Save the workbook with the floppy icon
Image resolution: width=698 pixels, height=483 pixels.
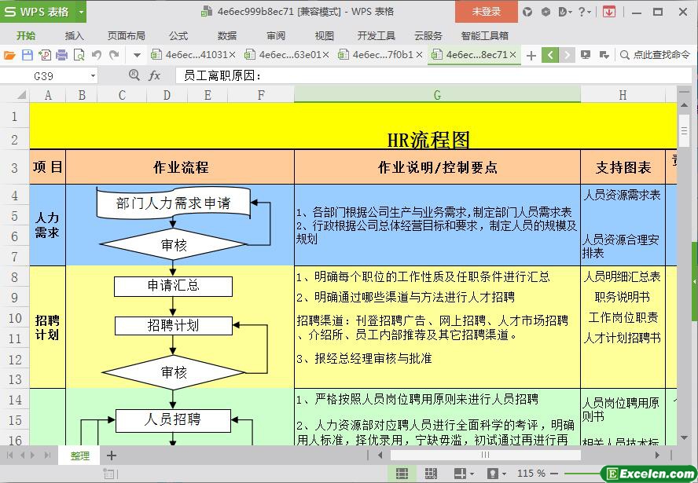pos(28,55)
